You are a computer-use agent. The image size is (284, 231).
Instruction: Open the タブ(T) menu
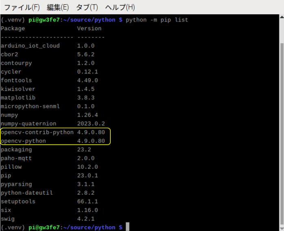tap(87, 7)
